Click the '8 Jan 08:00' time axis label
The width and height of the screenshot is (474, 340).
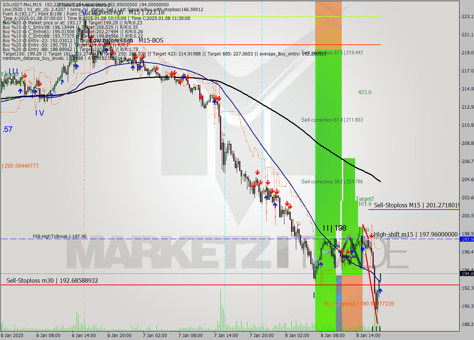[x=333, y=336]
